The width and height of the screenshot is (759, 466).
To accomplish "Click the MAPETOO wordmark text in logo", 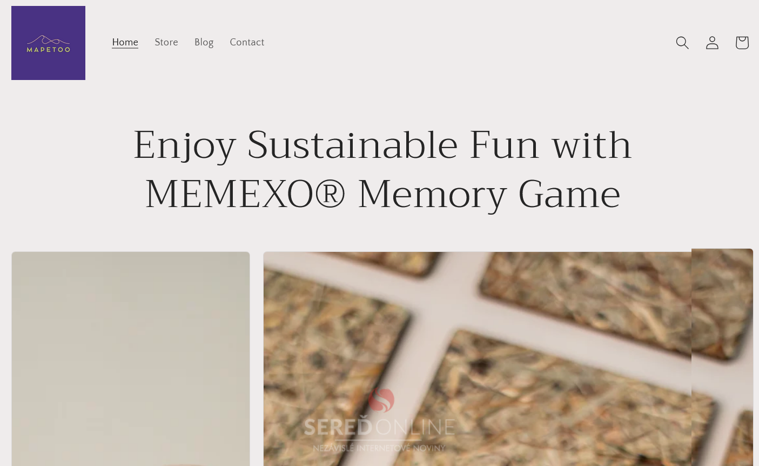I will coord(48,49).
